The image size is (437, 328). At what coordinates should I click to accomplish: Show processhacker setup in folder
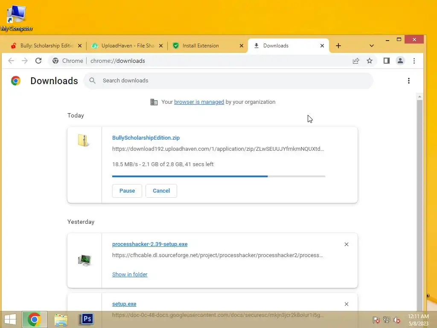pyautogui.click(x=130, y=275)
